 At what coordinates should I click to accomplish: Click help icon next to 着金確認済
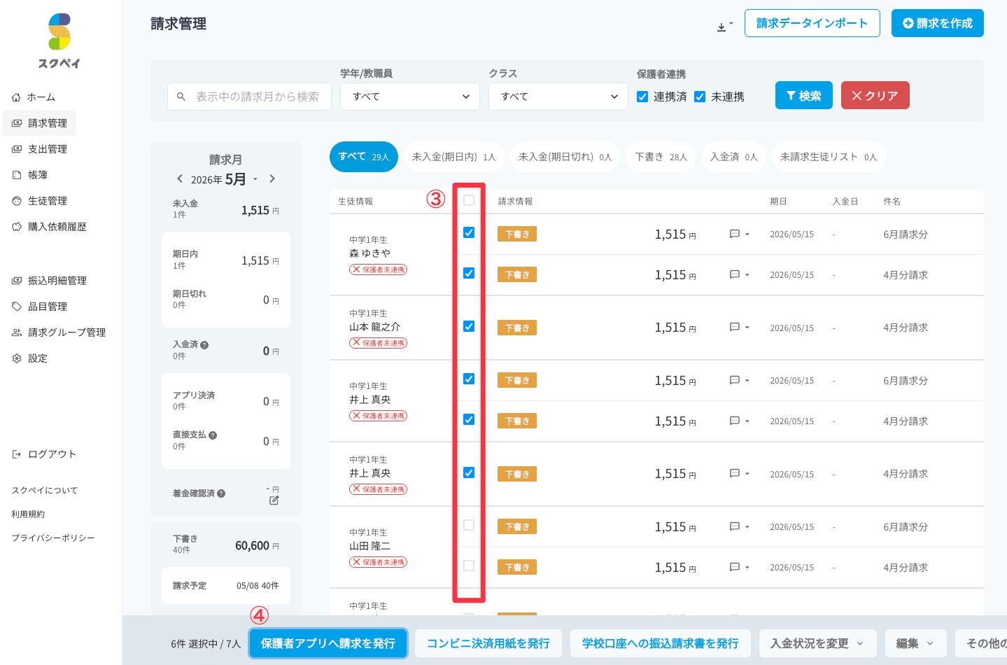[221, 493]
